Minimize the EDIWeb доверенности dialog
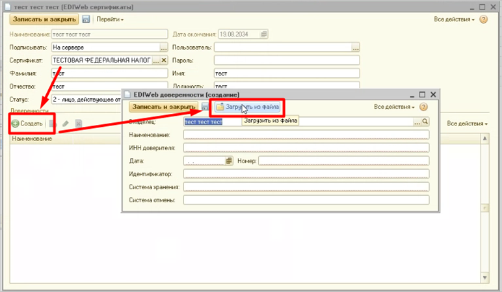 [x=412, y=95]
